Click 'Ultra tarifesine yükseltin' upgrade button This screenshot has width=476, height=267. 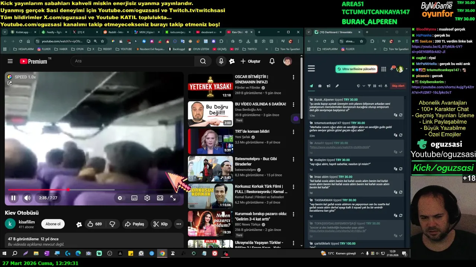click(x=356, y=69)
